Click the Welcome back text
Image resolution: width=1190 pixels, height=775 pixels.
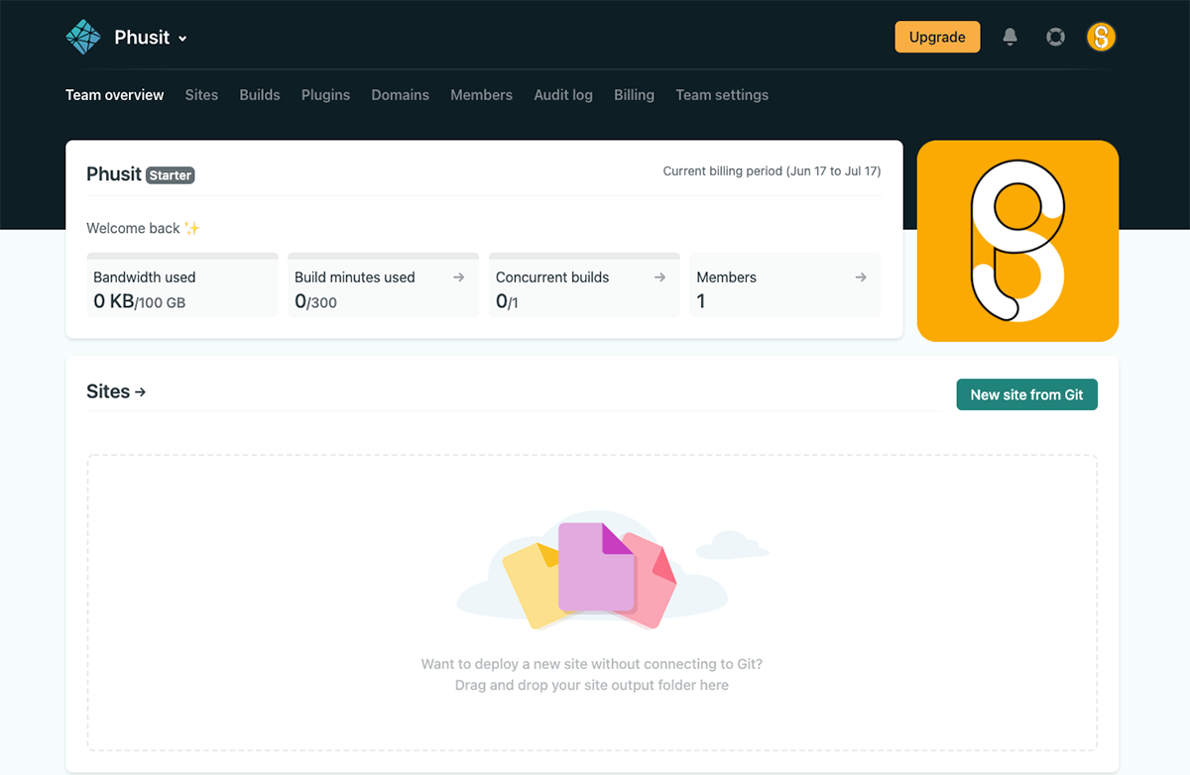(143, 228)
